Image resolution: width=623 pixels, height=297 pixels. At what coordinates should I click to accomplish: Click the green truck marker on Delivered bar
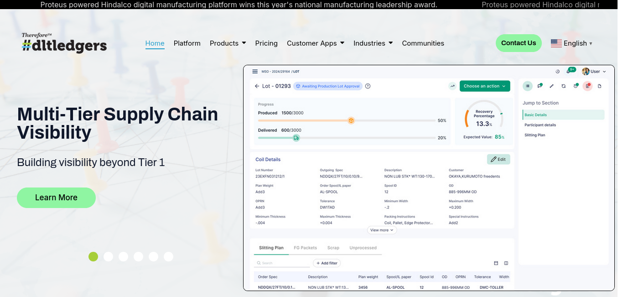pos(296,138)
